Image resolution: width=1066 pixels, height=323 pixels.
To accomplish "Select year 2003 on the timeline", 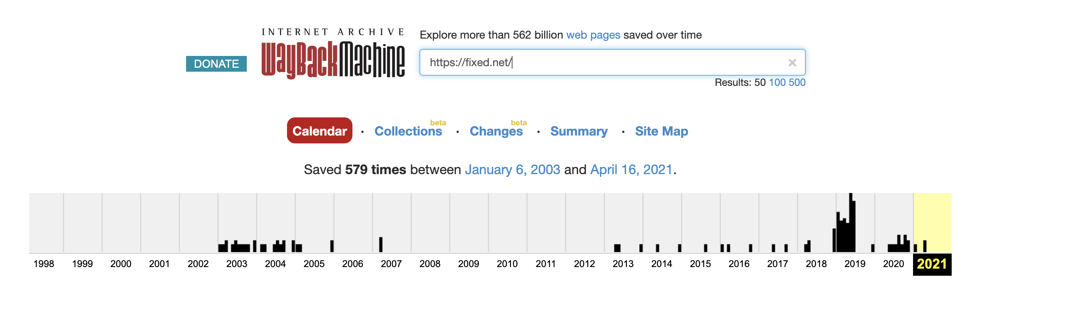I will tap(237, 264).
